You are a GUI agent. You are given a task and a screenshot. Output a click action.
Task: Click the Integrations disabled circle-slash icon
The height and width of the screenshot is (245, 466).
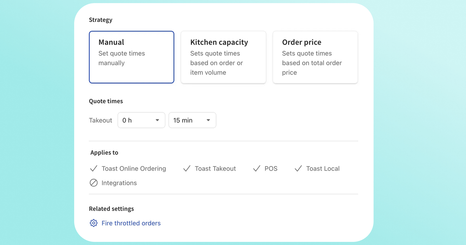[x=93, y=183]
